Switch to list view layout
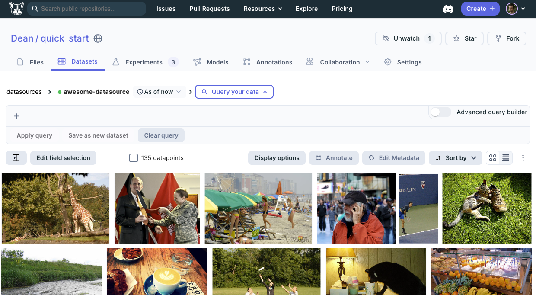Screen dimensions: 536x295 [505, 158]
